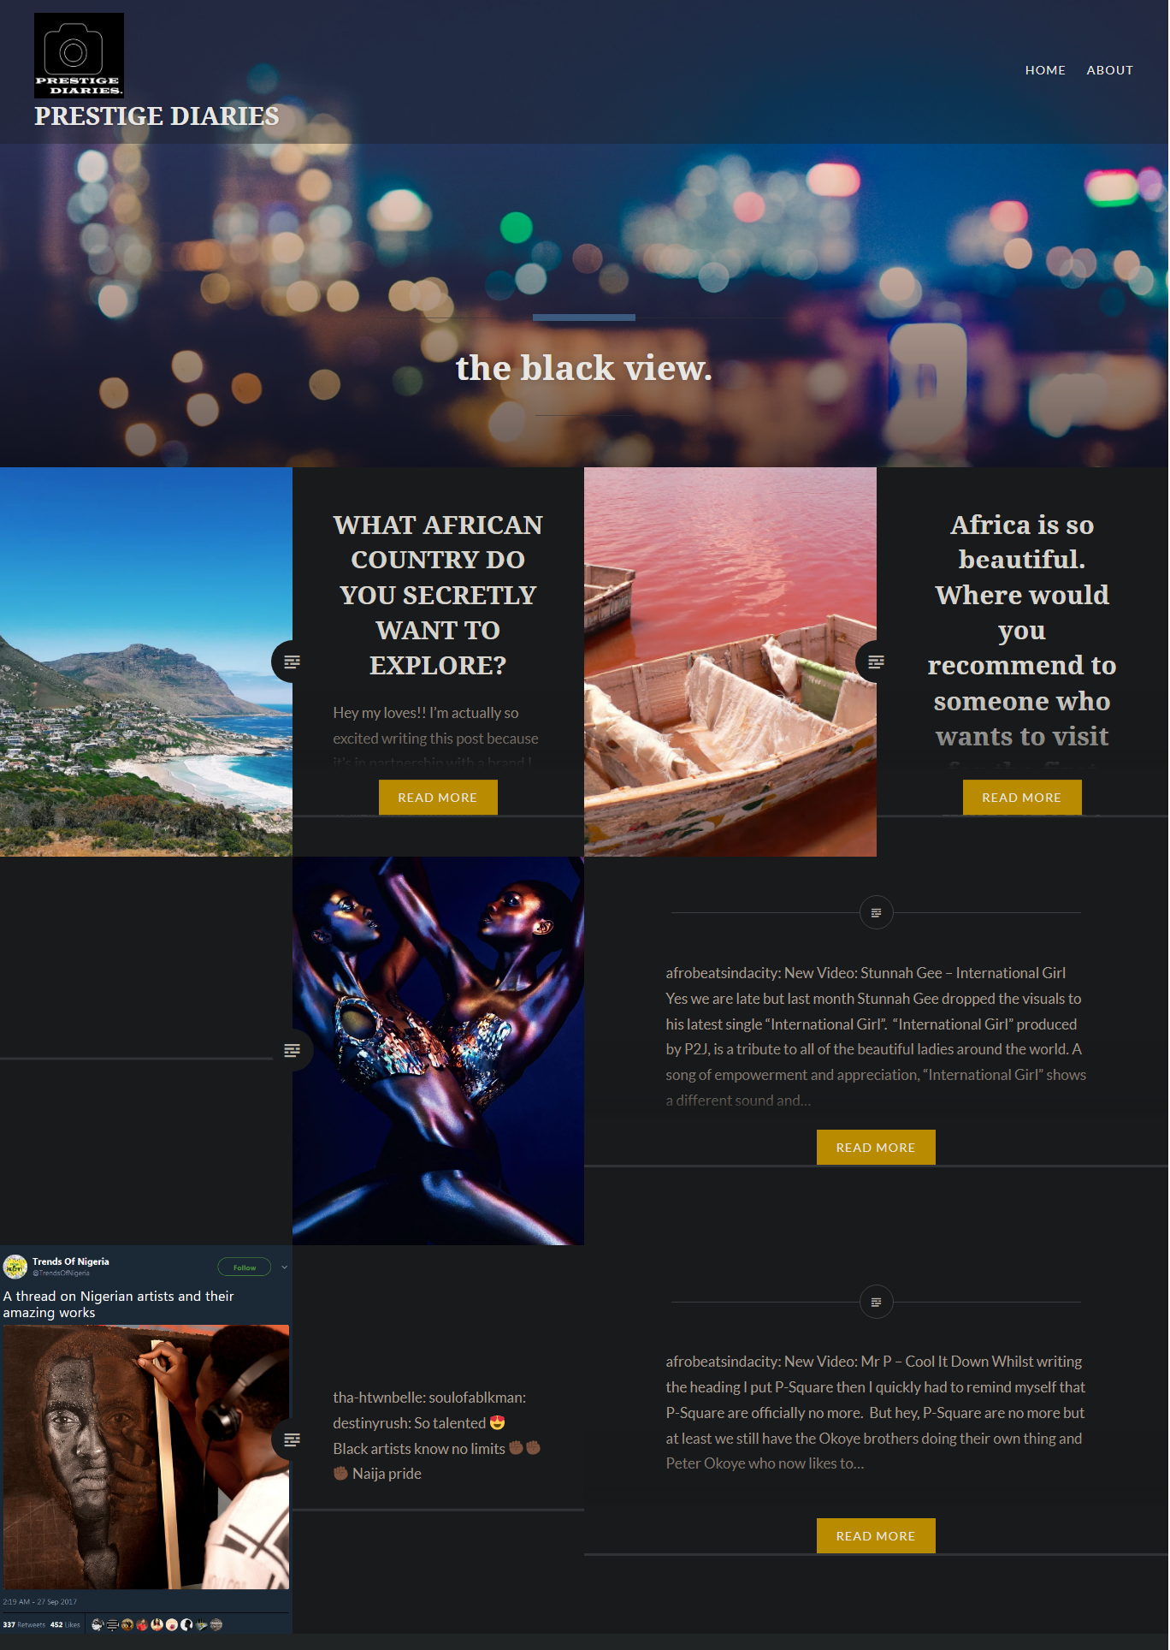Click post-format icon above the Mr P post
Image resolution: width=1170 pixels, height=1650 pixels.
876,1302
